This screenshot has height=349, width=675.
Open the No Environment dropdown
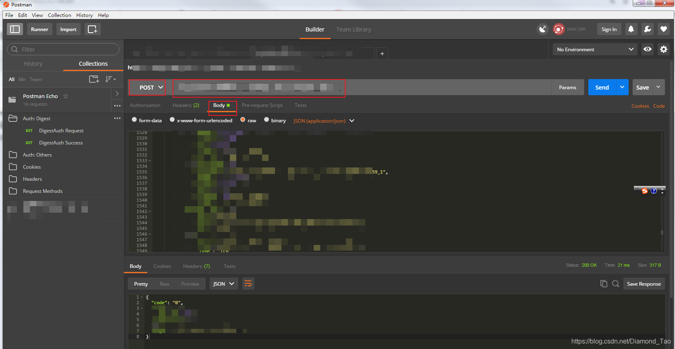(x=595, y=49)
